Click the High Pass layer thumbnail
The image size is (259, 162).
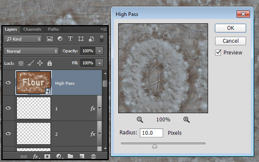pyautogui.click(x=34, y=83)
